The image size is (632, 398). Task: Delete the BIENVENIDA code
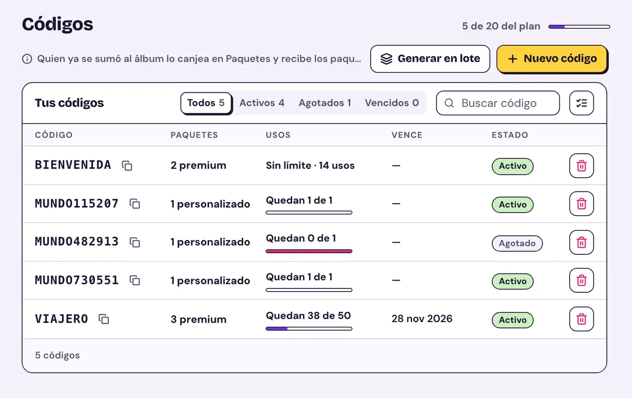click(x=581, y=166)
